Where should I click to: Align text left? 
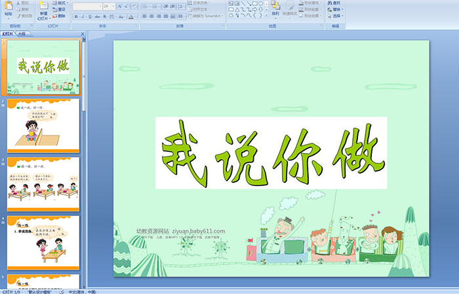tap(145, 16)
